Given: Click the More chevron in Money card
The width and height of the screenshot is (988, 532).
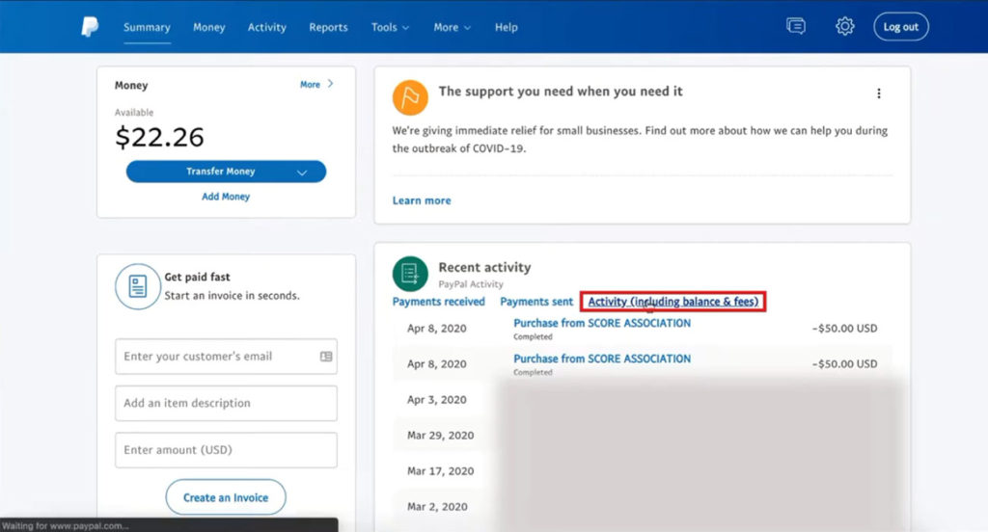Looking at the screenshot, I should 330,84.
